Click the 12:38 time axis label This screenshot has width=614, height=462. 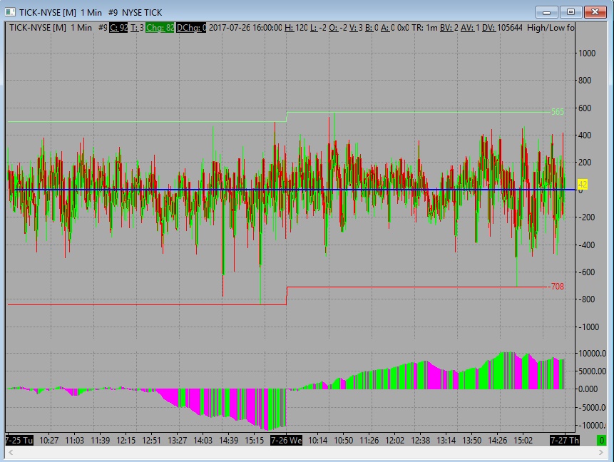421,441
